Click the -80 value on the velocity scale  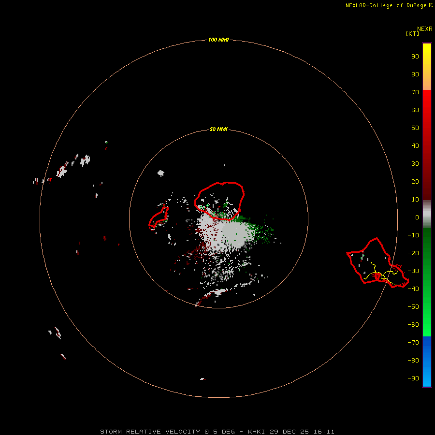tap(413, 361)
